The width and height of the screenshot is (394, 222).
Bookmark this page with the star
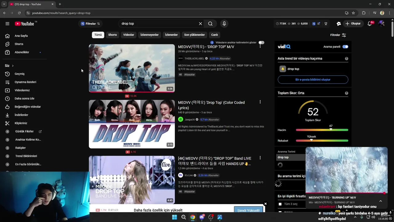(353, 13)
